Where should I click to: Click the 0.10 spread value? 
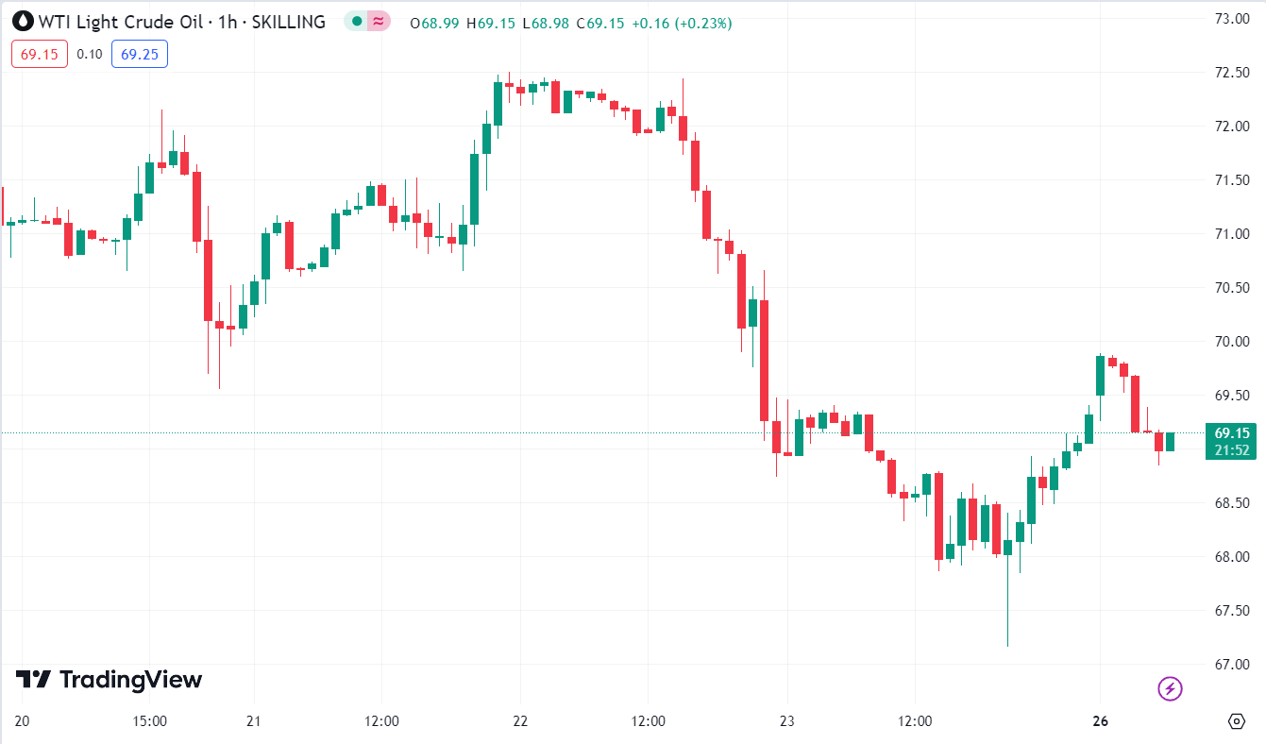click(x=90, y=54)
